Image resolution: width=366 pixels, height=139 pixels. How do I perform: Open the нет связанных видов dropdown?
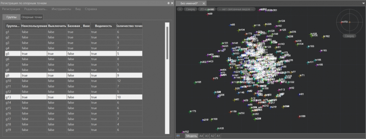236,9
